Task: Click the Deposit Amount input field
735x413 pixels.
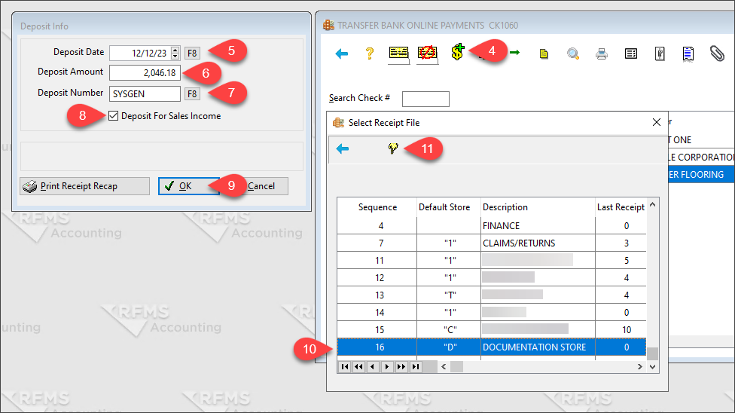Action: [x=145, y=73]
